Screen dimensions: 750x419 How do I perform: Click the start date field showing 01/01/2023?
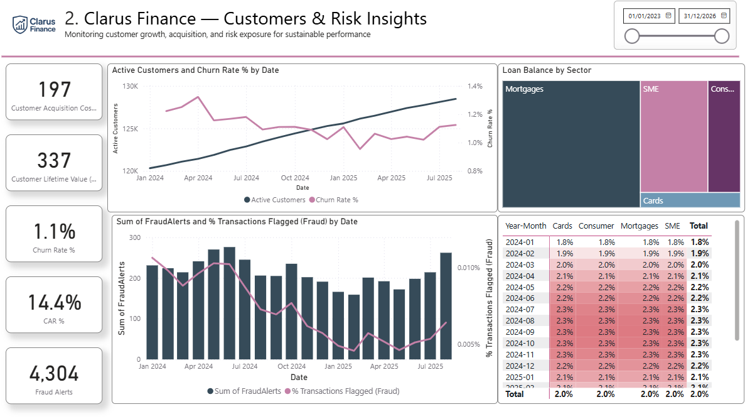pos(645,16)
